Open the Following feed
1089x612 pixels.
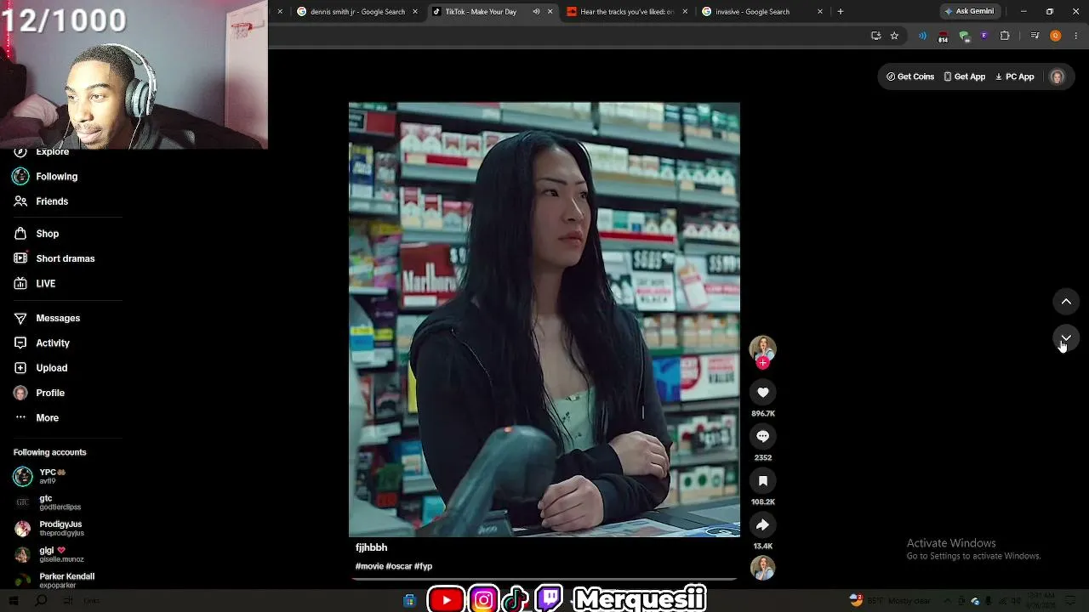pyautogui.click(x=45, y=176)
